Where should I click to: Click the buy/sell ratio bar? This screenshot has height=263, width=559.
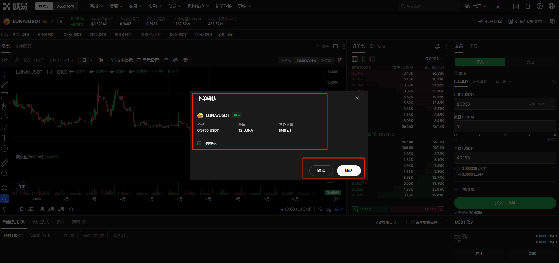[398, 209]
